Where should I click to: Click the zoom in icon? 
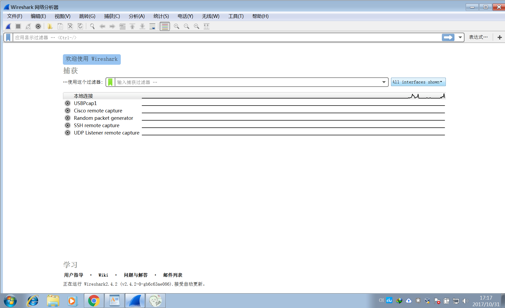177,26
